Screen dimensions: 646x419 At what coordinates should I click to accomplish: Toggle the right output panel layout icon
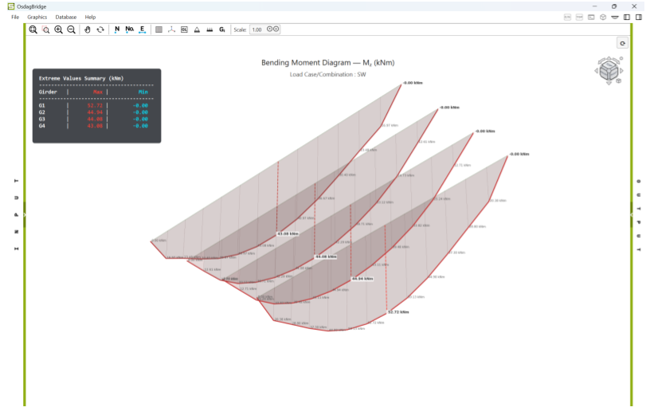[x=639, y=18]
